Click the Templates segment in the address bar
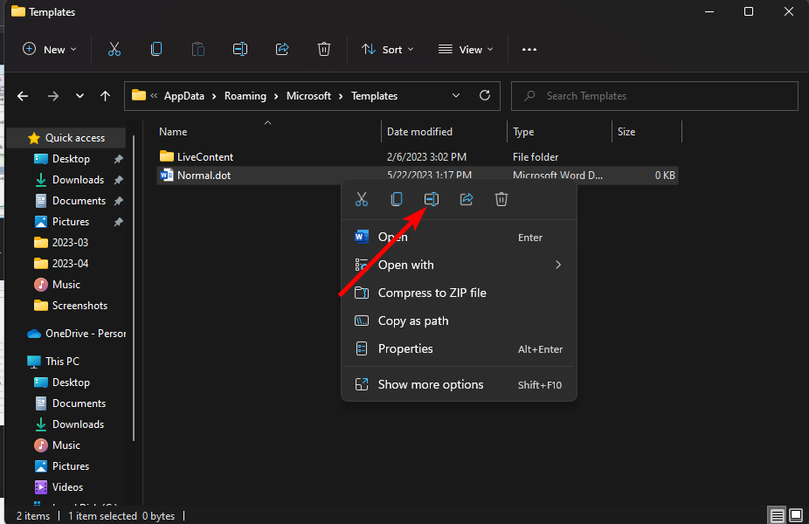The height and width of the screenshot is (524, 809). click(x=374, y=96)
